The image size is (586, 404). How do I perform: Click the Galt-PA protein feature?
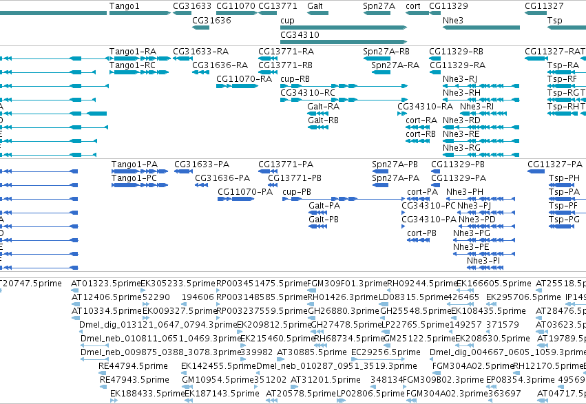click(318, 213)
